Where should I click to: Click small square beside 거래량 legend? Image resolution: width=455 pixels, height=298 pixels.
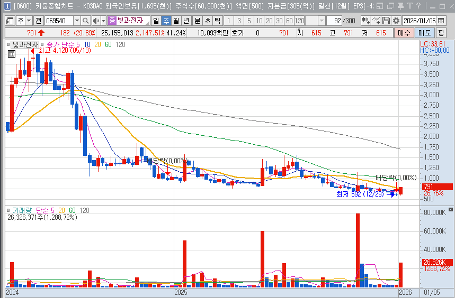pos(8,210)
